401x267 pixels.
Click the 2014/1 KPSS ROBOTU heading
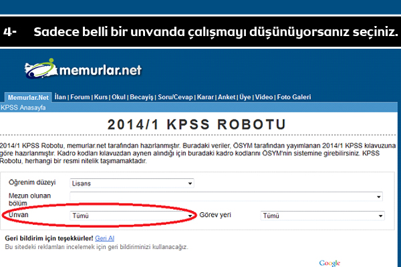[x=196, y=124]
